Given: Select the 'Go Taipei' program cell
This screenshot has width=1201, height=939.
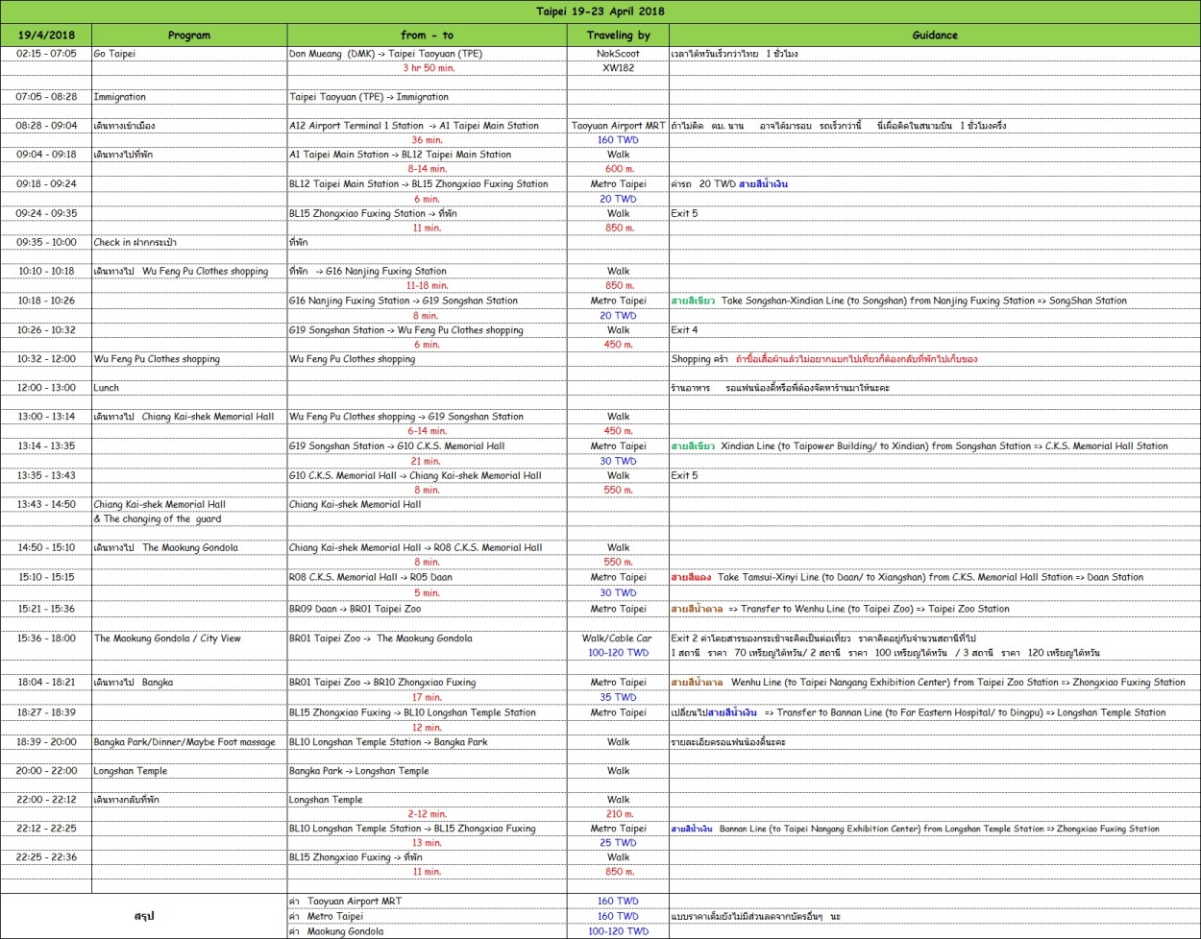Looking at the screenshot, I should click(189, 54).
